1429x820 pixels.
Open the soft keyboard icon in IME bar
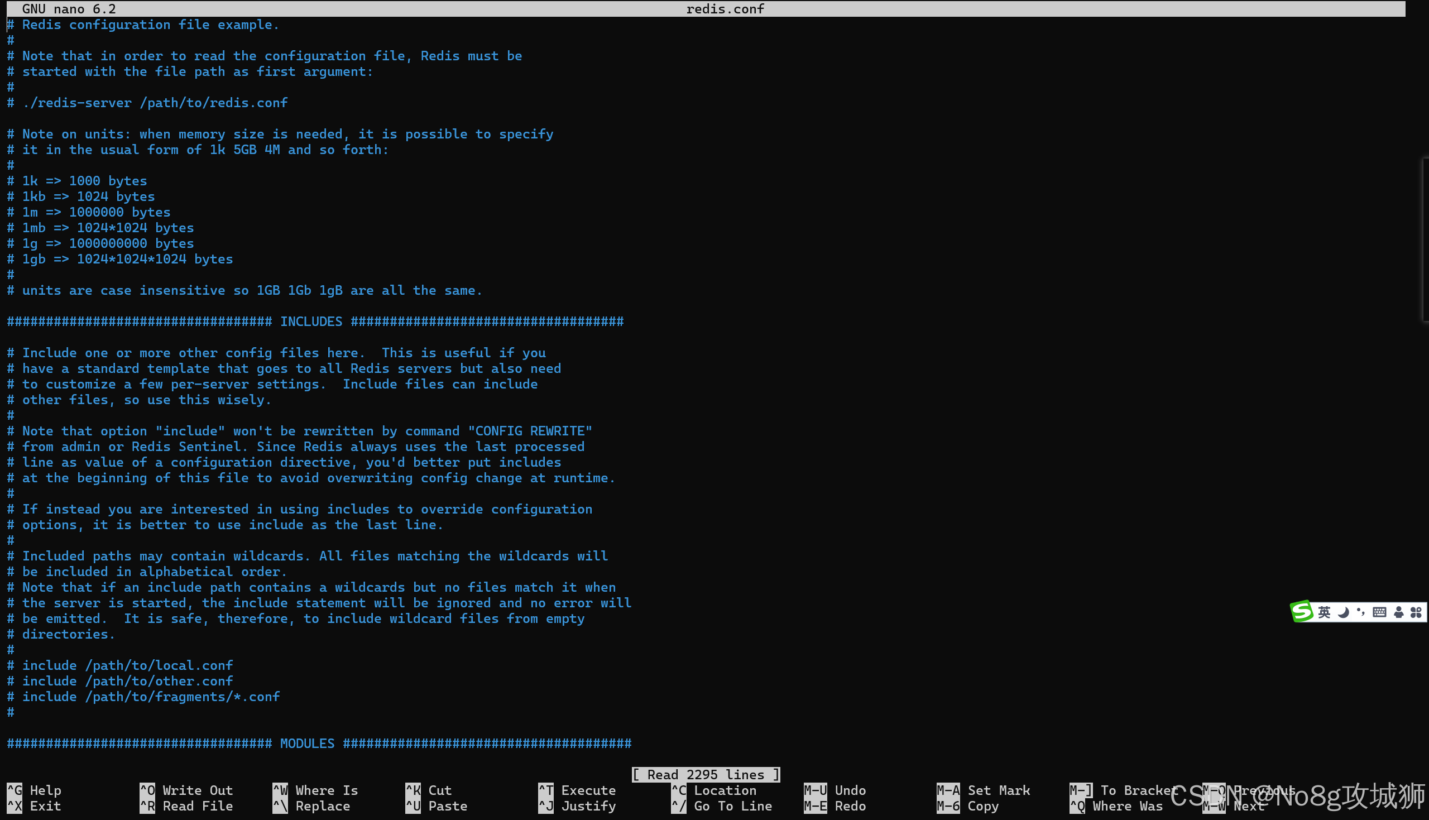click(1379, 612)
